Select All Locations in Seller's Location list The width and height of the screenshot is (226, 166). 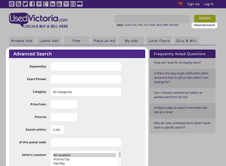pos(85,155)
